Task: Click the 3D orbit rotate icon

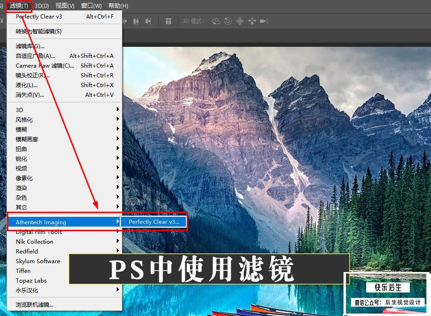Action: [216, 21]
